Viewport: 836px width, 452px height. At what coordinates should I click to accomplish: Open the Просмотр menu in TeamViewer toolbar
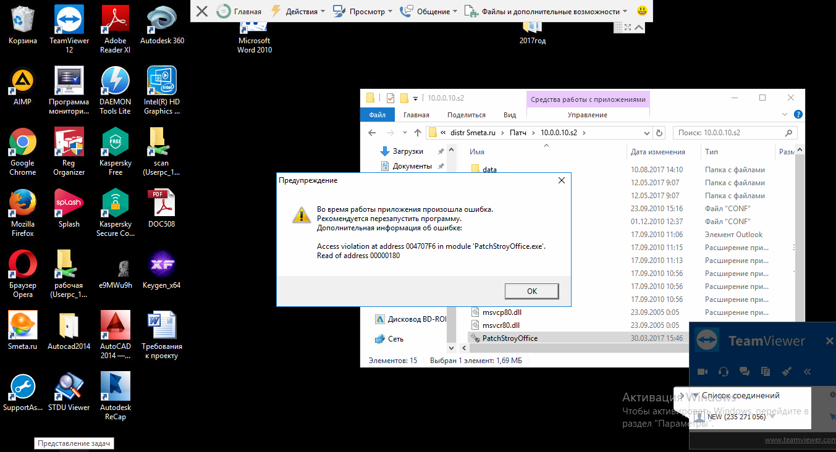coord(363,11)
